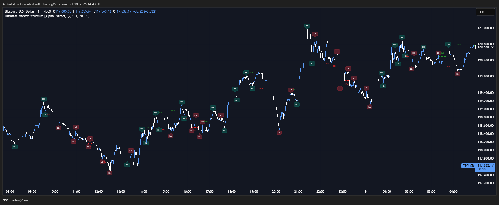
Task: Click the 119,400.00 price axis label
Action: pos(485,93)
